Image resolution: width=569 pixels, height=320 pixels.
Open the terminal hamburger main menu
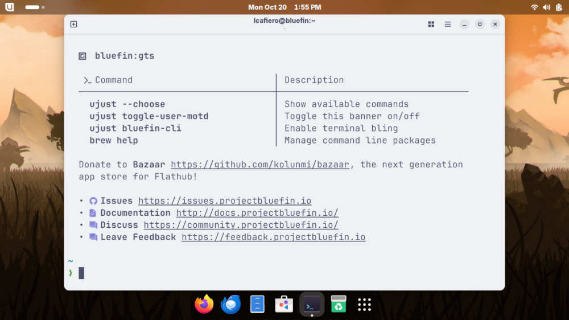(x=448, y=24)
